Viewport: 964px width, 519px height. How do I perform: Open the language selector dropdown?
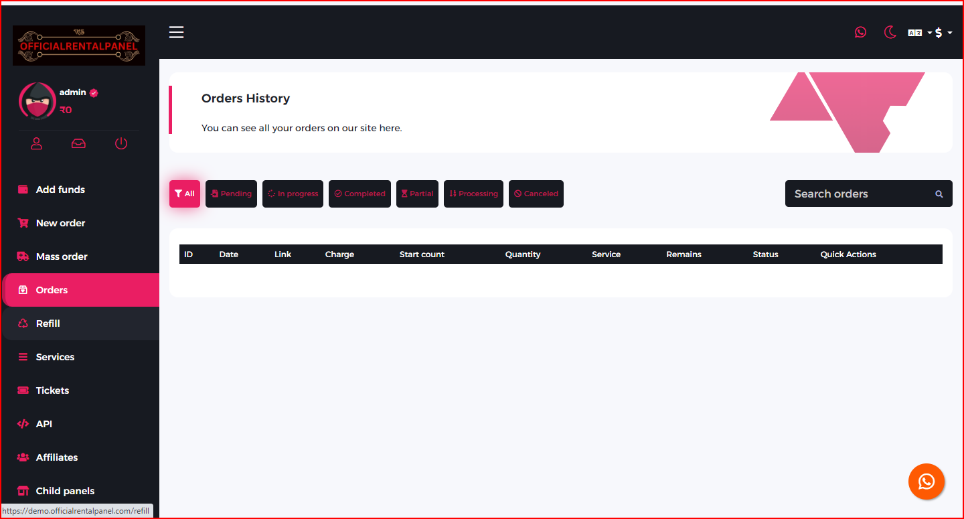coord(917,31)
